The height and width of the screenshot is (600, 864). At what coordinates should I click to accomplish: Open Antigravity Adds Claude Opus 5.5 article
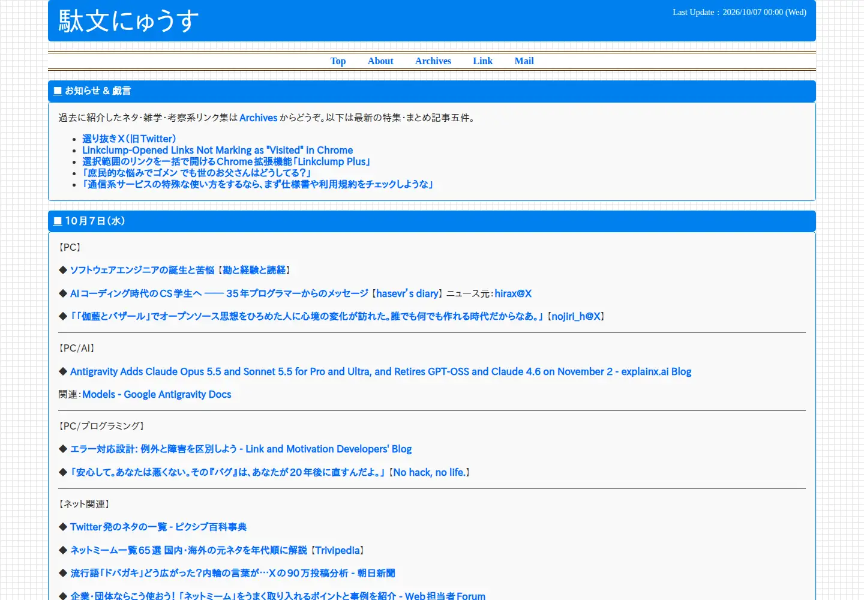(381, 371)
